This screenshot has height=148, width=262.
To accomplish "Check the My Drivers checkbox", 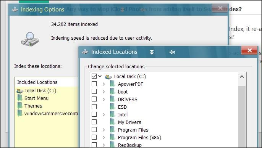I will point(94,122).
